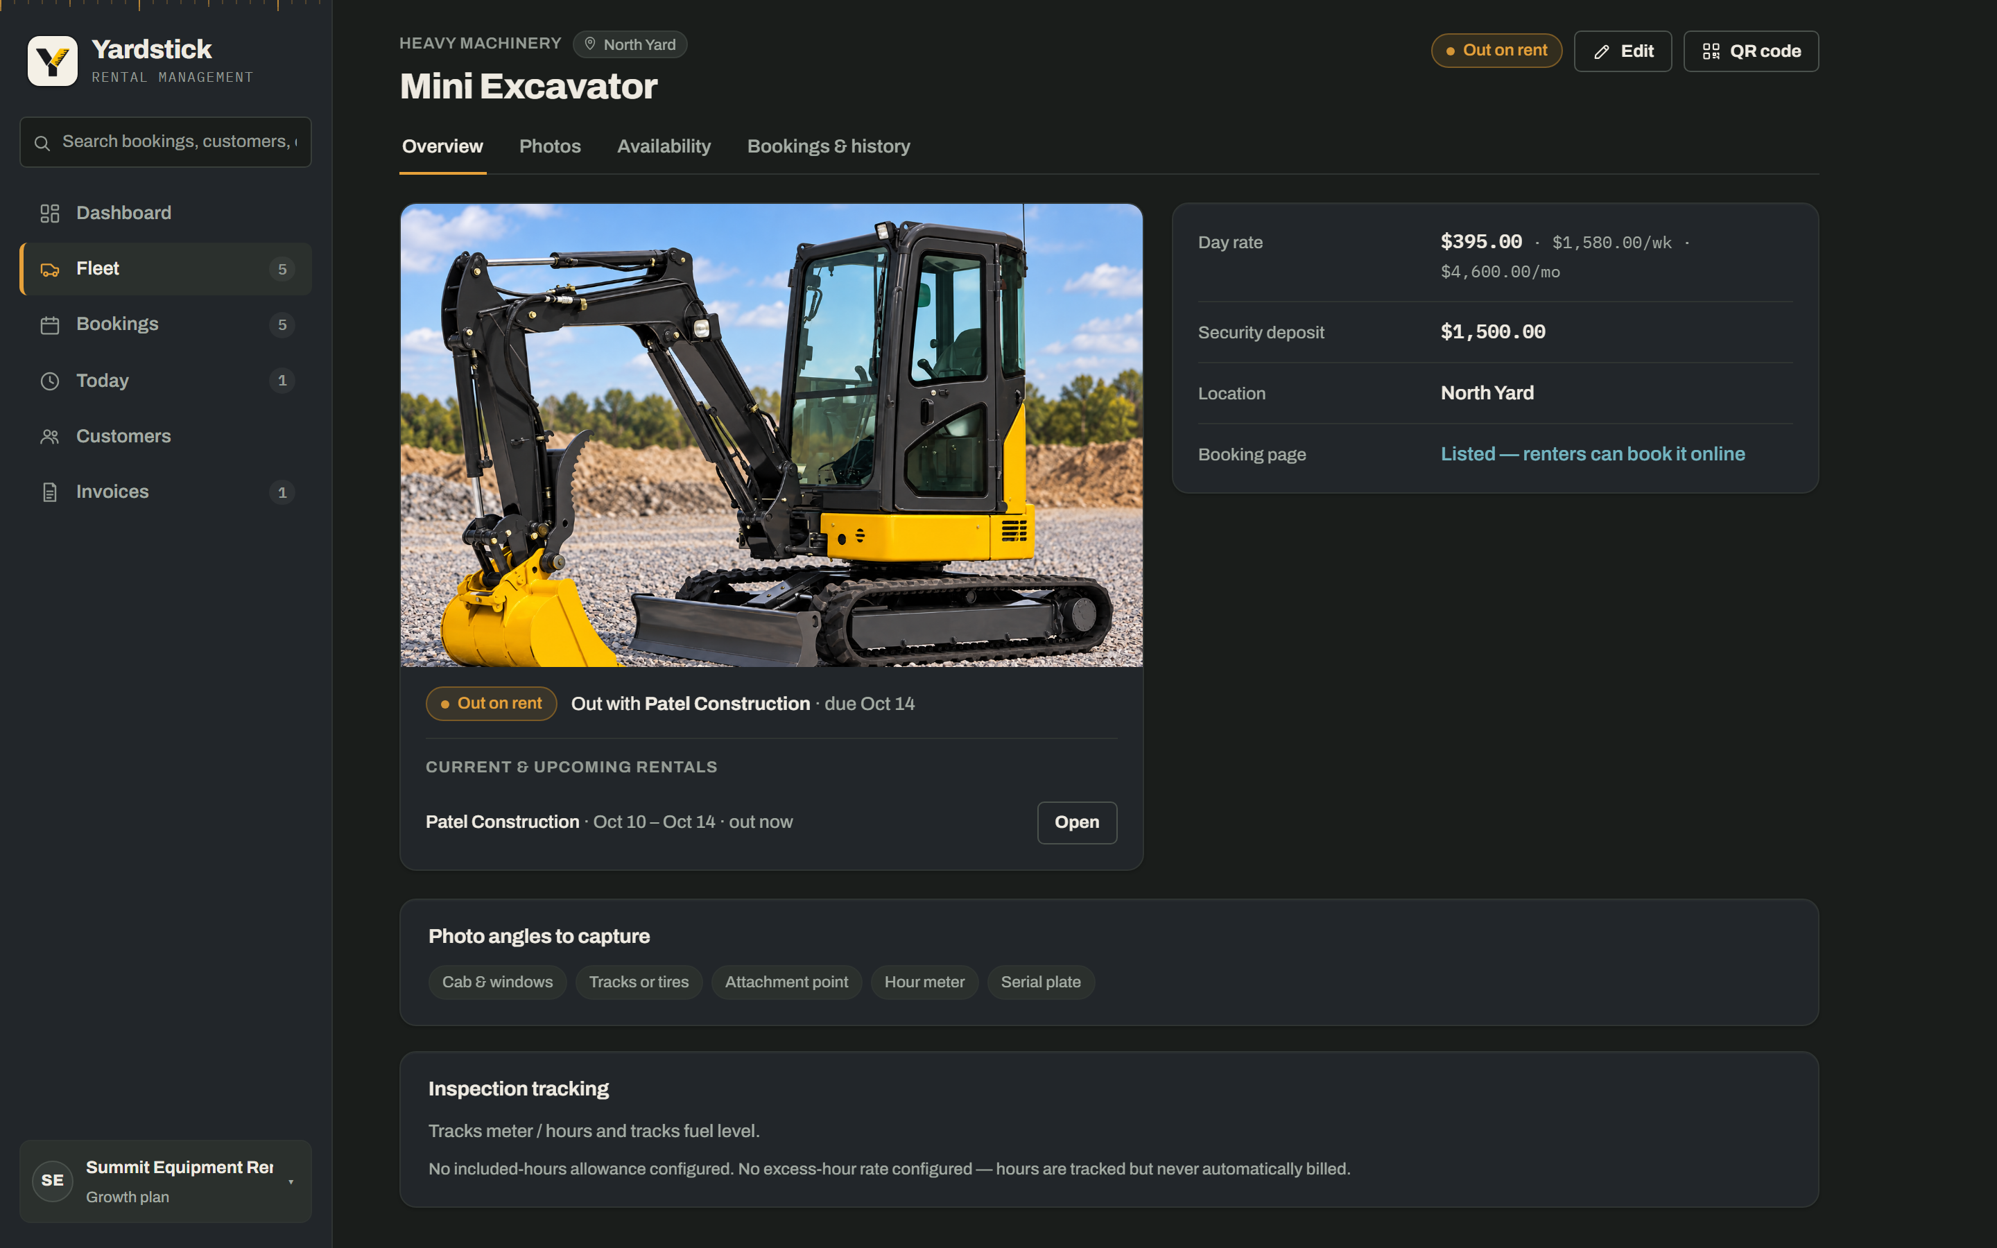Click the Out on rent header status badge
The height and width of the screenshot is (1248, 1997).
(x=1496, y=51)
